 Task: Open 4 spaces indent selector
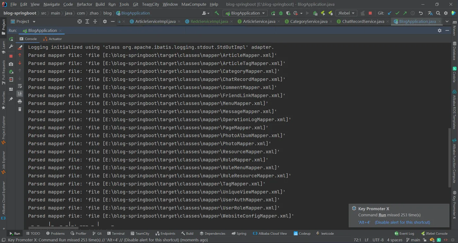coord(395,240)
